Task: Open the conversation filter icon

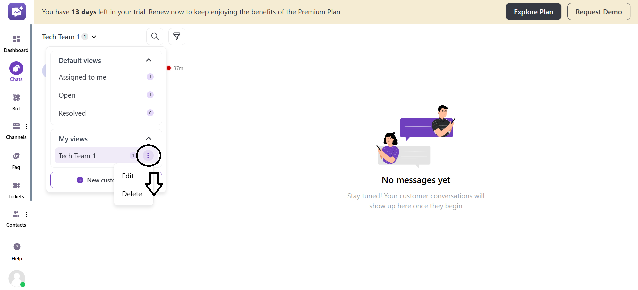Action: click(177, 36)
